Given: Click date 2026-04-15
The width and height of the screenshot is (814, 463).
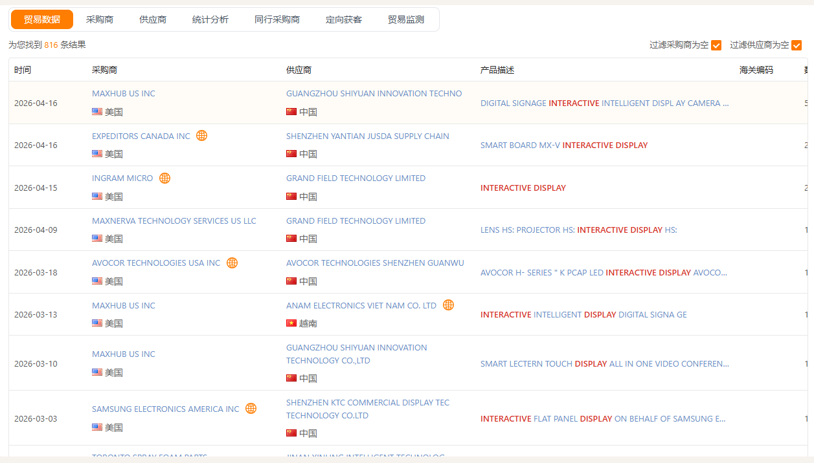Looking at the screenshot, I should coord(36,188).
